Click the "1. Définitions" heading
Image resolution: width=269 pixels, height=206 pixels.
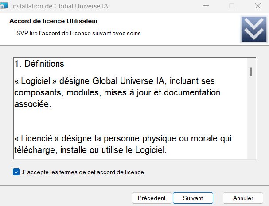(x=39, y=64)
